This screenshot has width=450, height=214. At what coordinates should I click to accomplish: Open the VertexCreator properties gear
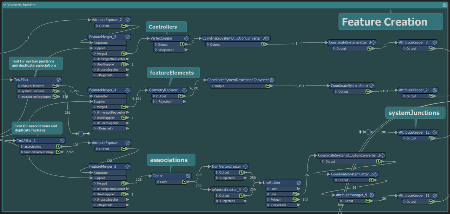tap(186, 38)
